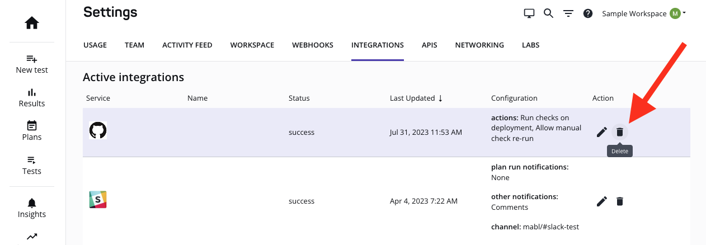
Task: Expand the Sample Workspace dropdown arrow
Action: (684, 13)
